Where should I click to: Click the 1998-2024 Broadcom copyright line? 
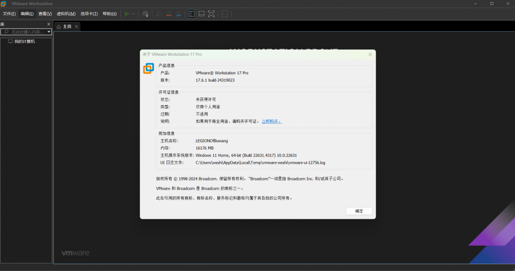click(x=249, y=178)
